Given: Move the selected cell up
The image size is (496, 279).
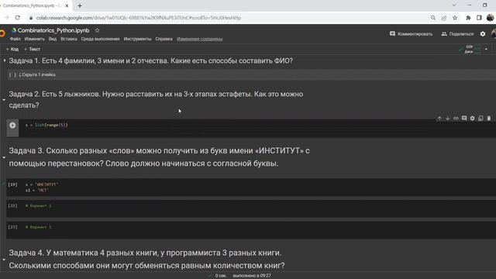Looking at the screenshot, I should (x=439, y=119).
